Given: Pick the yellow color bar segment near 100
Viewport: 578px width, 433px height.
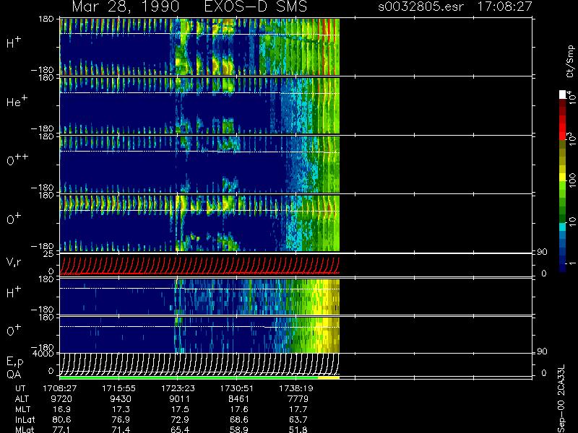Looking at the screenshot, I should [x=563, y=178].
